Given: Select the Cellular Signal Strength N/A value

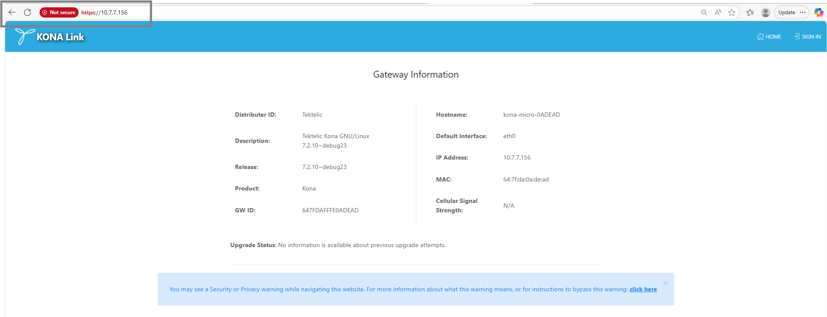Looking at the screenshot, I should [x=509, y=205].
